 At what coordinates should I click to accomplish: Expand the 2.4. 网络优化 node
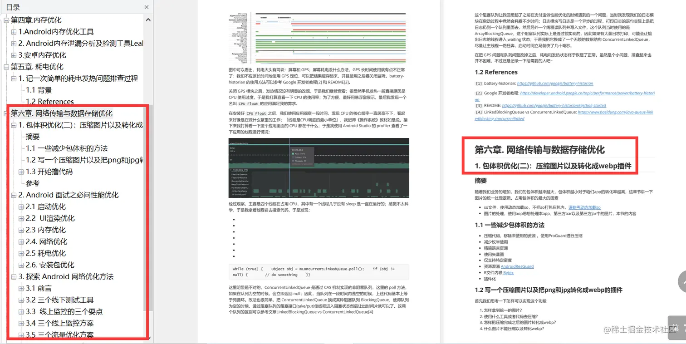21,242
